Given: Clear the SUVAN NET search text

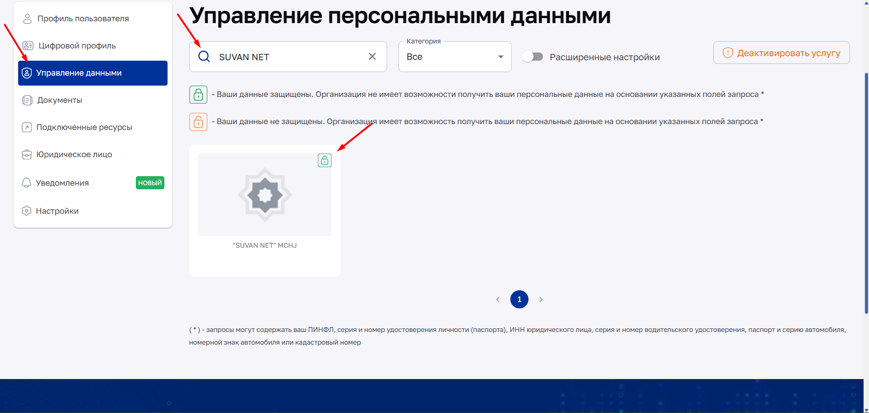Looking at the screenshot, I should (372, 56).
